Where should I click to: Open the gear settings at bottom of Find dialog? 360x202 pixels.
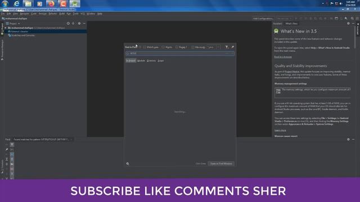pos(128,163)
